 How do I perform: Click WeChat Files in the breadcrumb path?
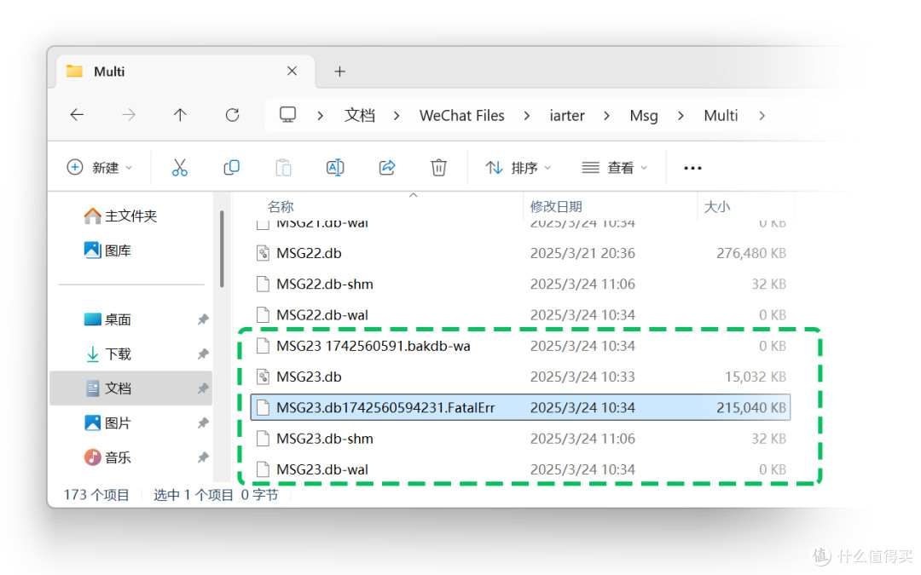coord(461,116)
